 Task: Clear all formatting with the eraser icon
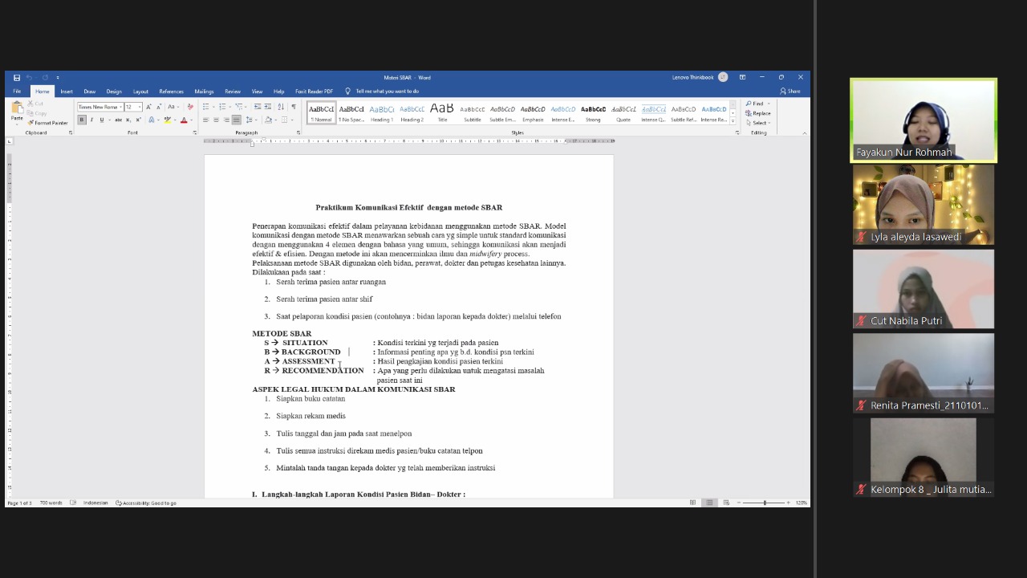click(x=190, y=107)
